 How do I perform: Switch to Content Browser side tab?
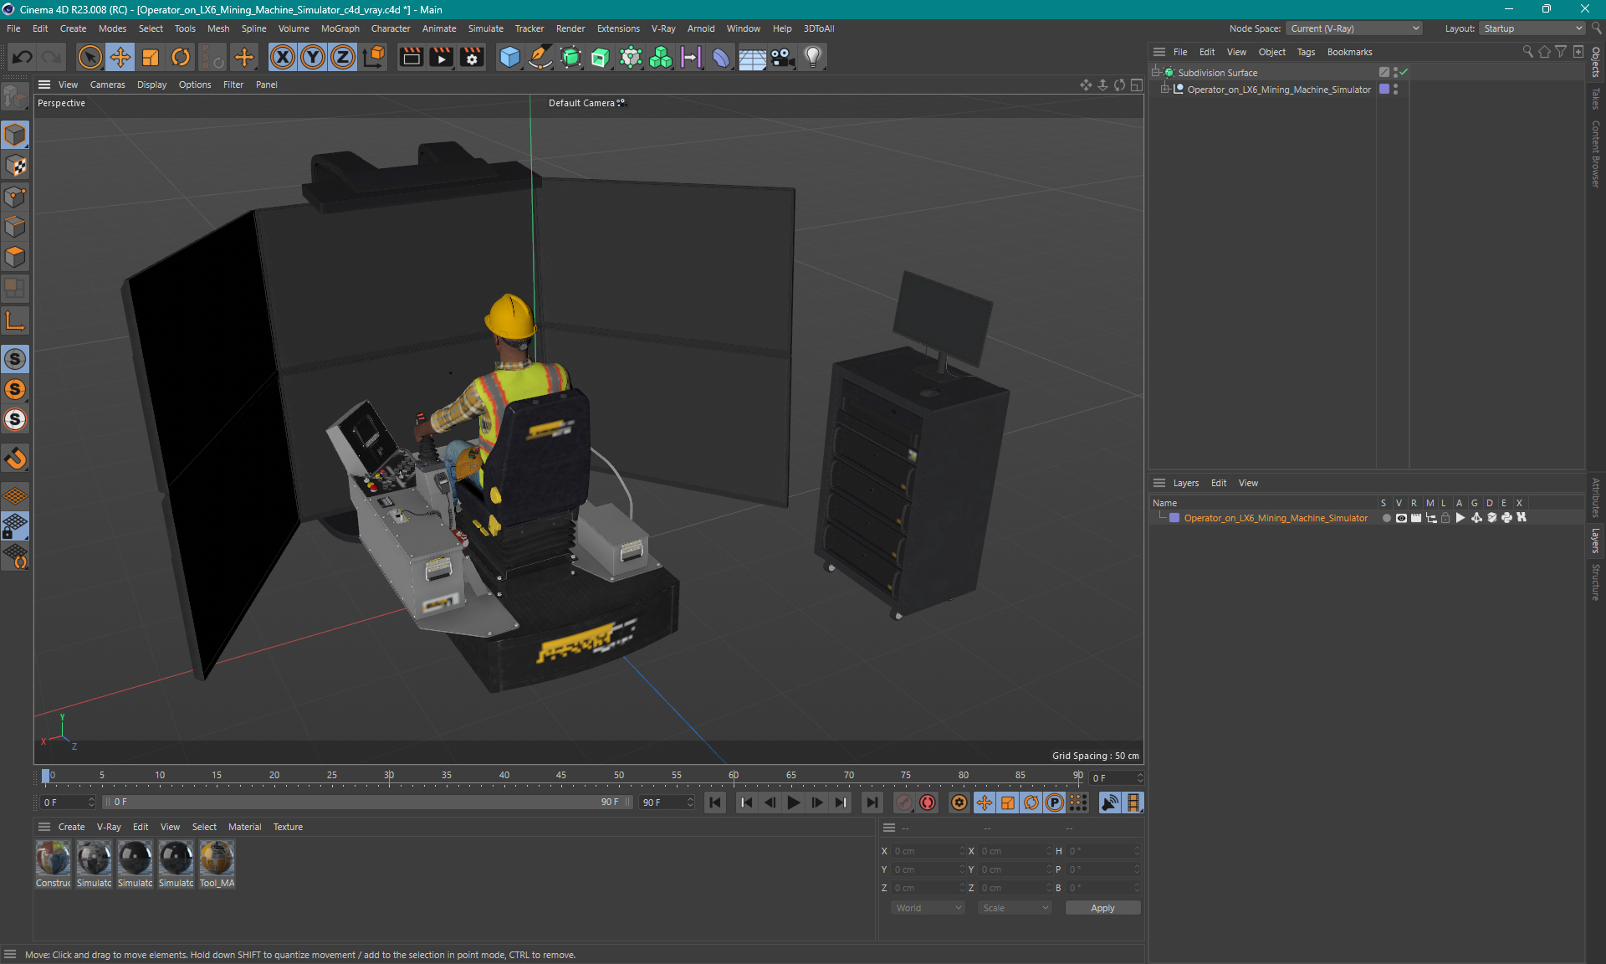pyautogui.click(x=1596, y=154)
